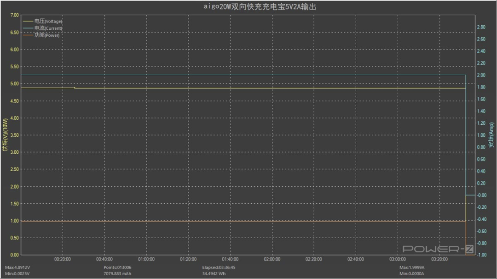Image resolution: width=497 pixels, height=279 pixels.
Task: Click the 5.50 tick on voltage axis
Action: (x=15, y=67)
